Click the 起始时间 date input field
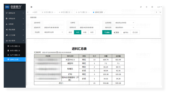The width and height of the screenshot is (169, 97). pos(54,27)
